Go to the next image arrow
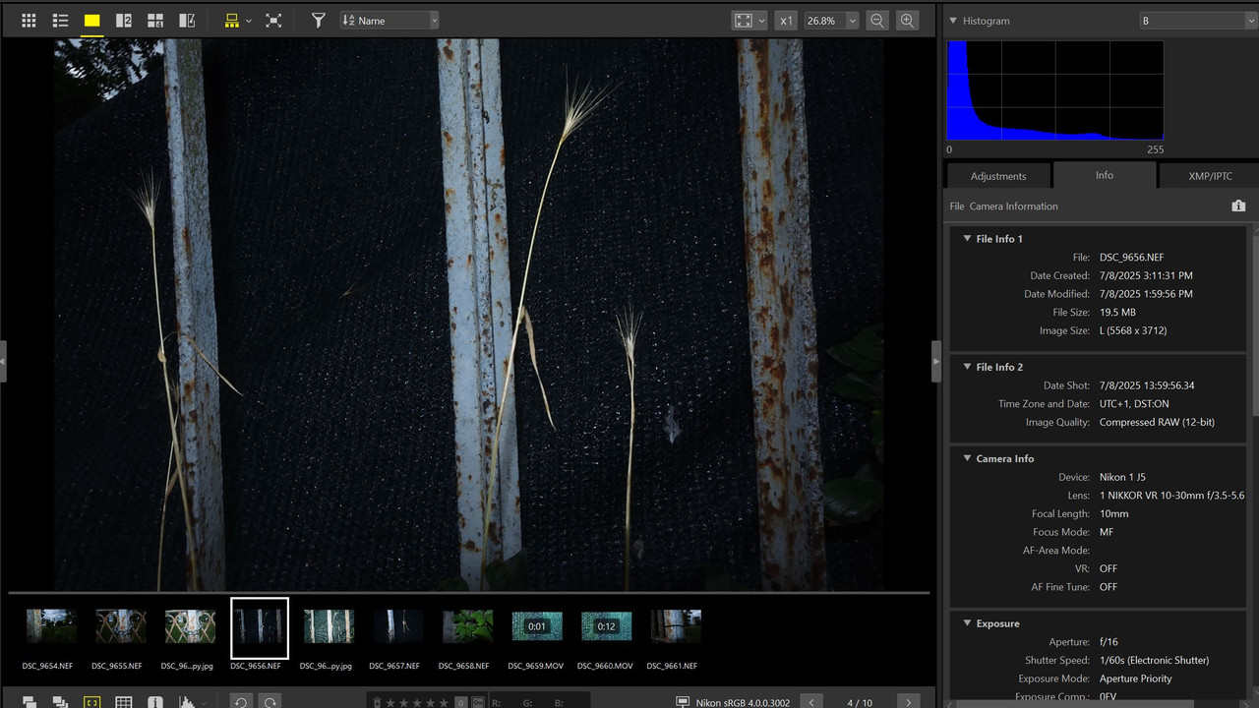This screenshot has width=1259, height=708. tap(908, 702)
